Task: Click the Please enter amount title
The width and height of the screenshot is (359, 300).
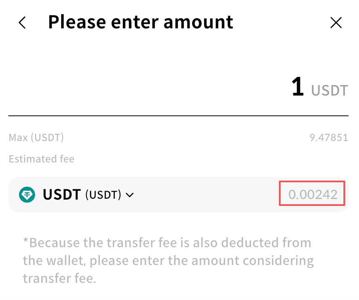Action: [x=140, y=22]
